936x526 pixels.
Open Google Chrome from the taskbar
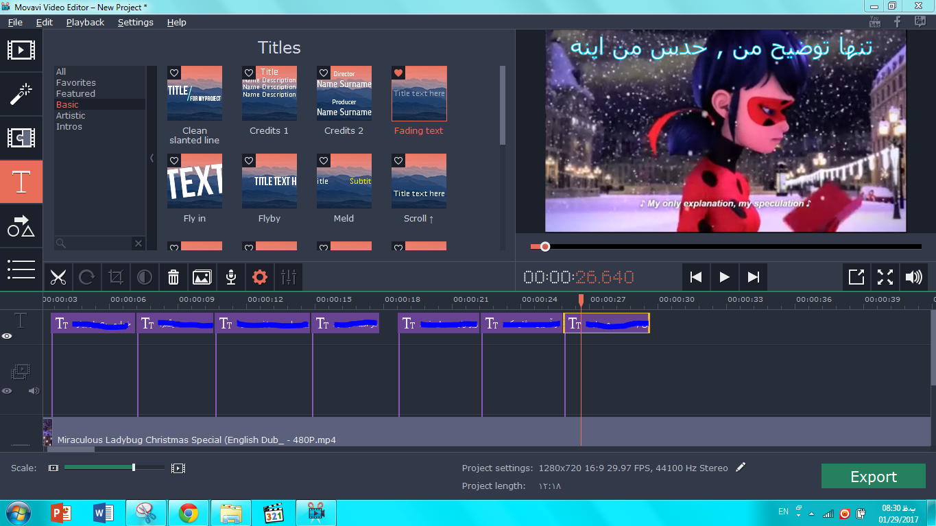(x=189, y=513)
